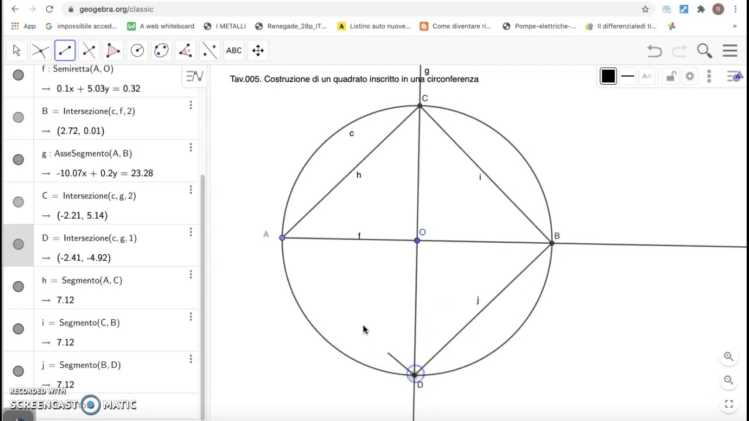Click point A on the circle
This screenshot has height=421, width=749.
282,238
